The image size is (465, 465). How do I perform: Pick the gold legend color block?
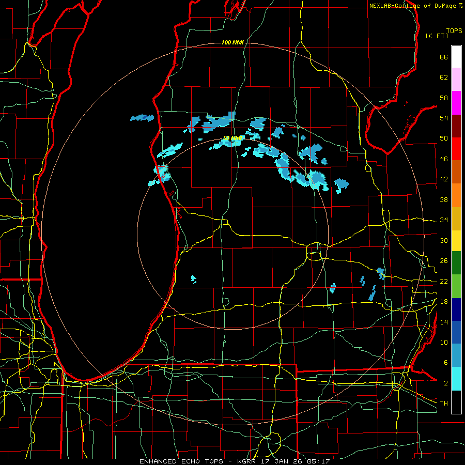click(456, 219)
